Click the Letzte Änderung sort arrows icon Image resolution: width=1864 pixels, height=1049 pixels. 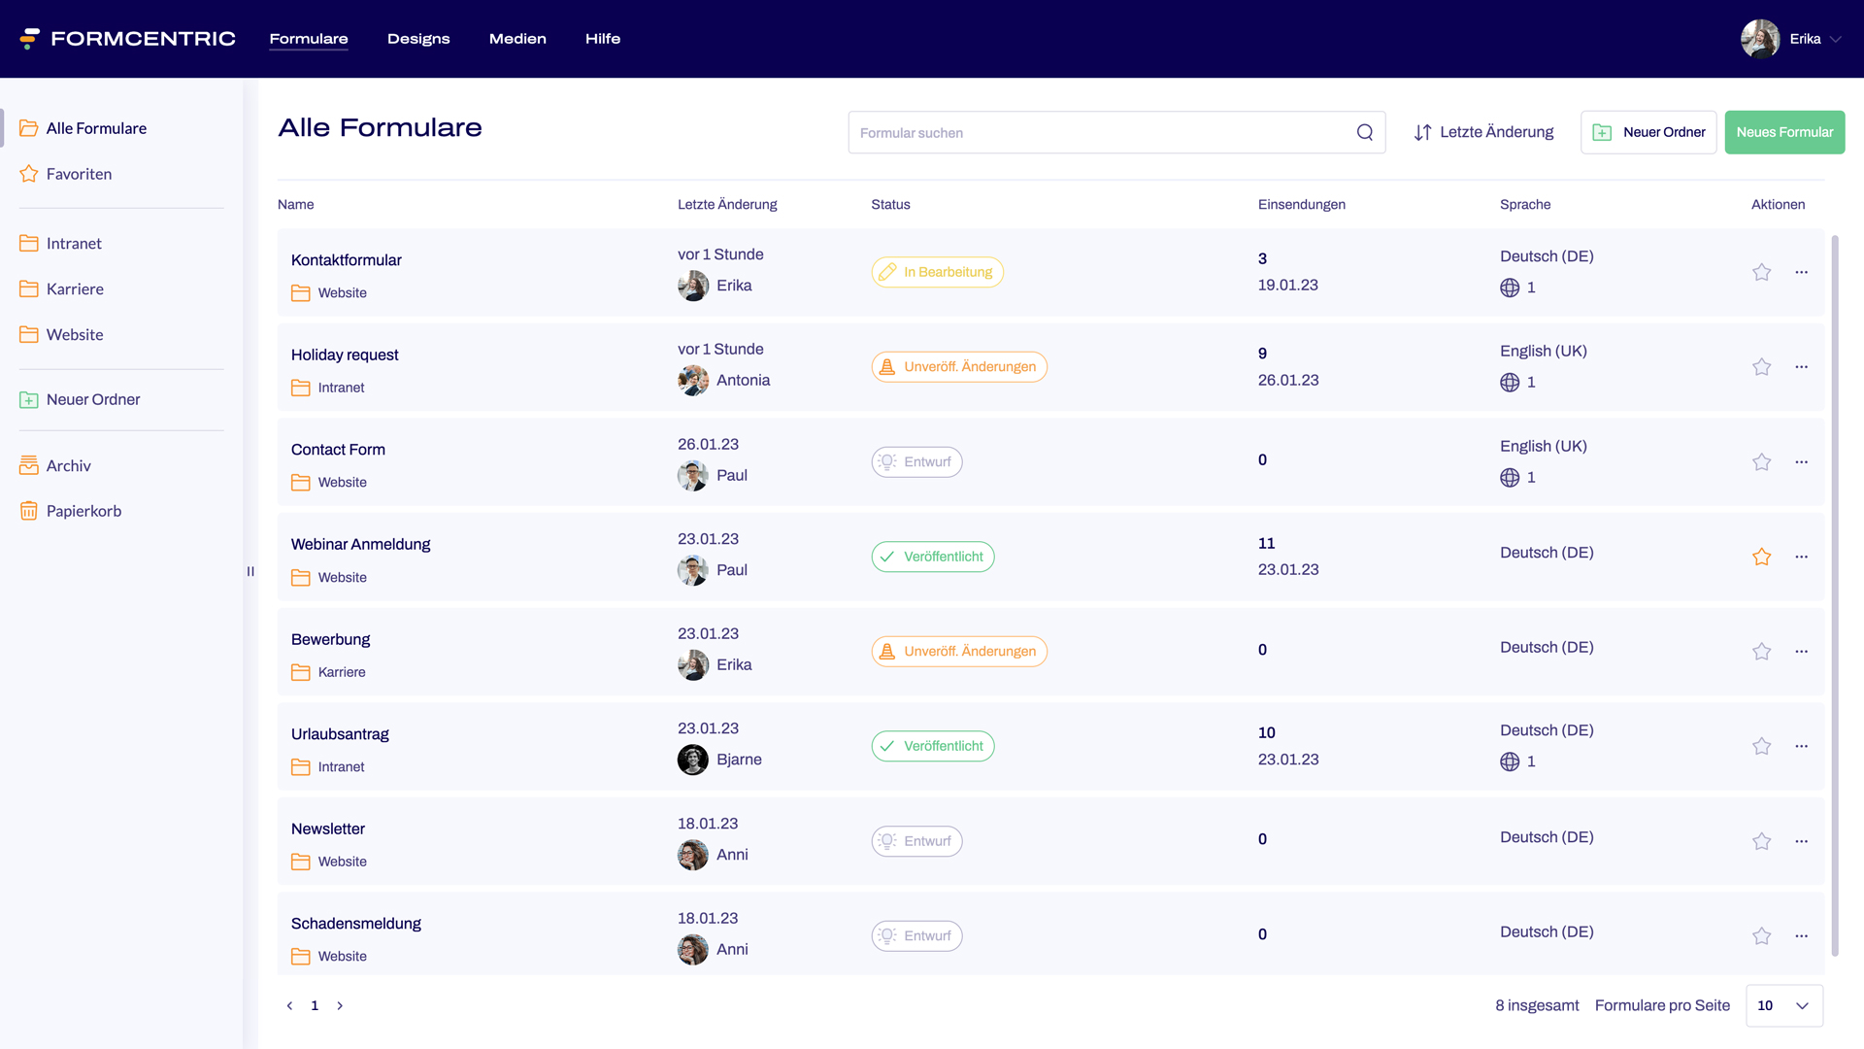(x=1422, y=133)
